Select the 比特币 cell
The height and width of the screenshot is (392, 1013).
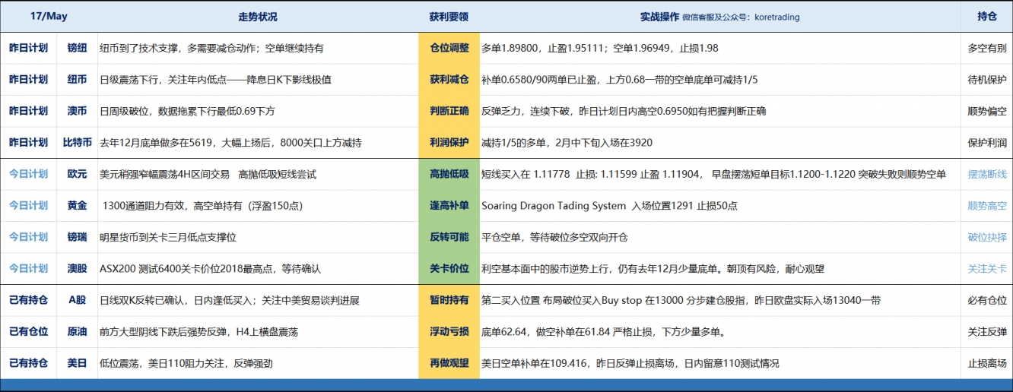77,142
